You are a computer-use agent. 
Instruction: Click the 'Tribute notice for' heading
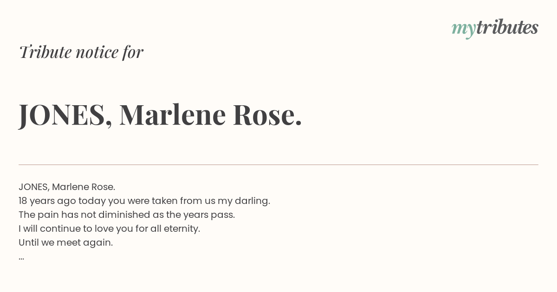[81, 52]
